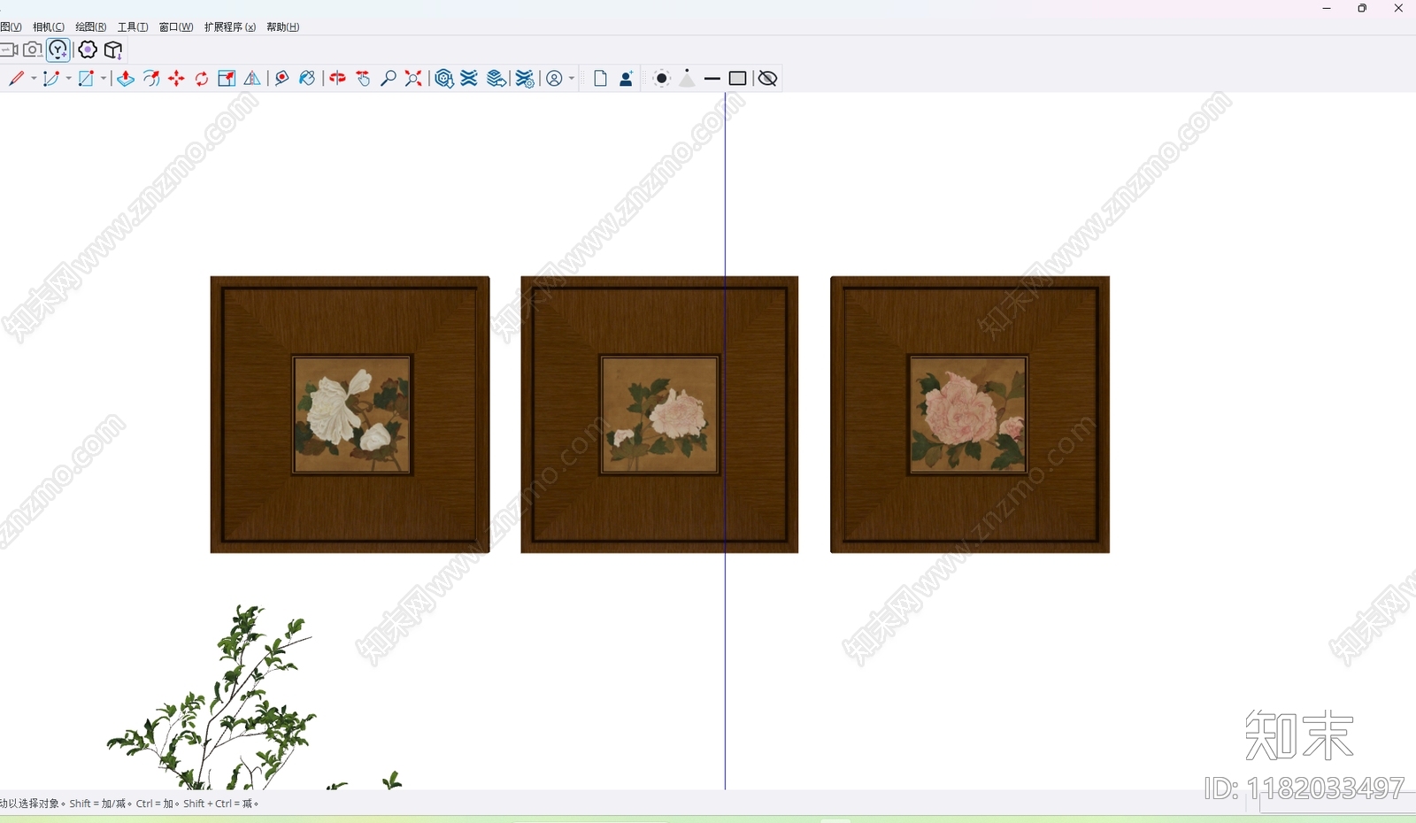Expand the Line tool dropdown arrow
Viewport: 1416px width, 823px height.
click(34, 79)
